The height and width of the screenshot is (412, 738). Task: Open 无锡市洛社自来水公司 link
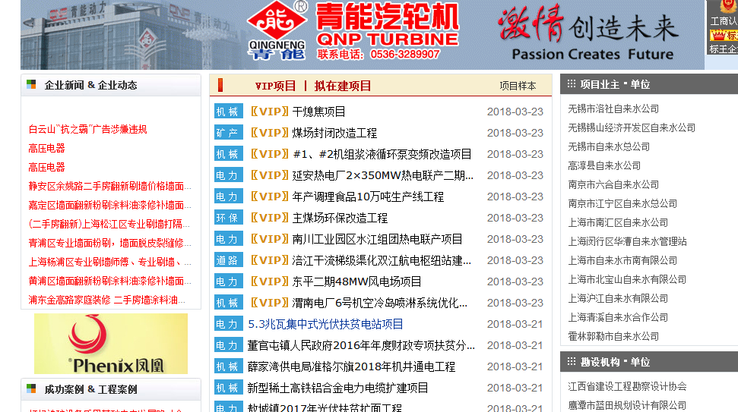pyautogui.click(x=613, y=109)
